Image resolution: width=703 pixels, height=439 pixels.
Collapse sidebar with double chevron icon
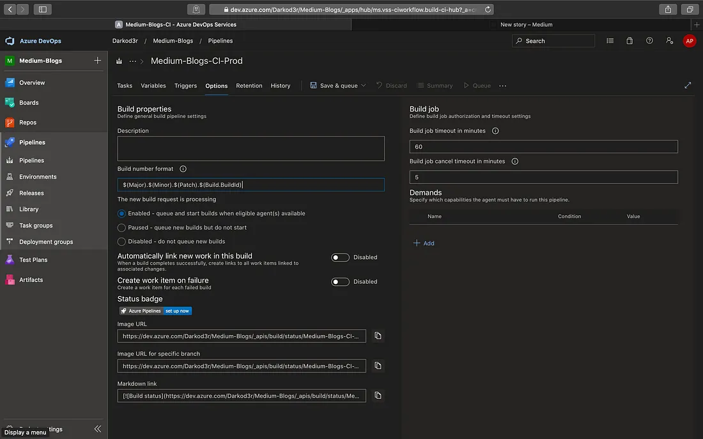click(98, 429)
